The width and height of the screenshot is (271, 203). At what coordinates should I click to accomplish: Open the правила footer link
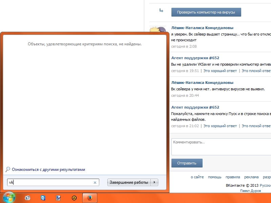(x=233, y=177)
